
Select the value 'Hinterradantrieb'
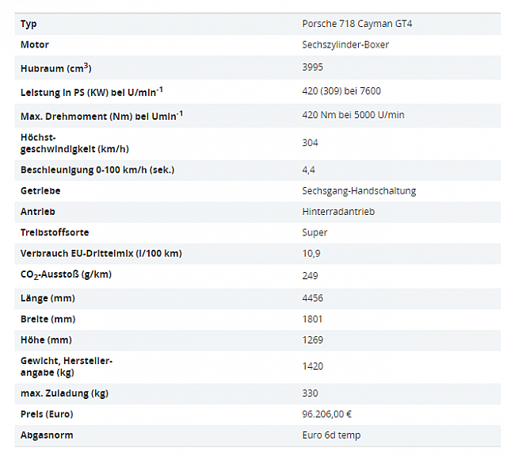click(338, 212)
